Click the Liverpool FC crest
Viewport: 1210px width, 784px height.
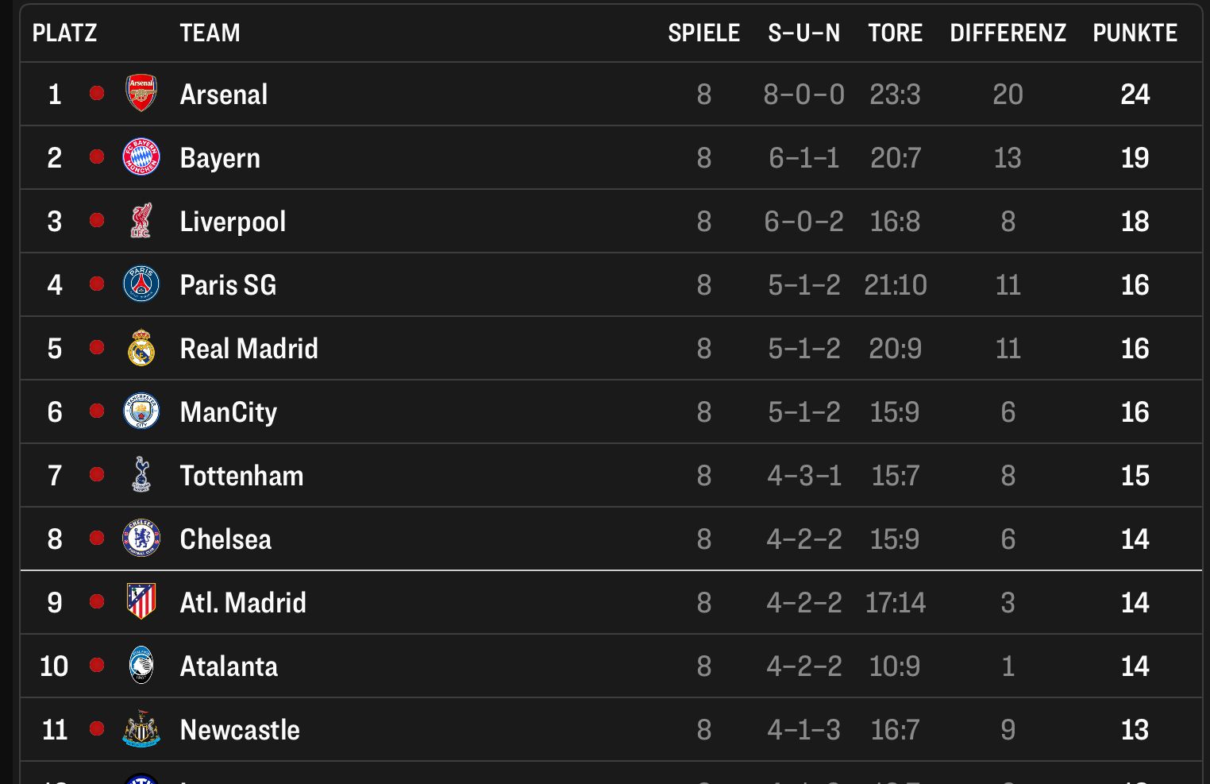pos(141,221)
